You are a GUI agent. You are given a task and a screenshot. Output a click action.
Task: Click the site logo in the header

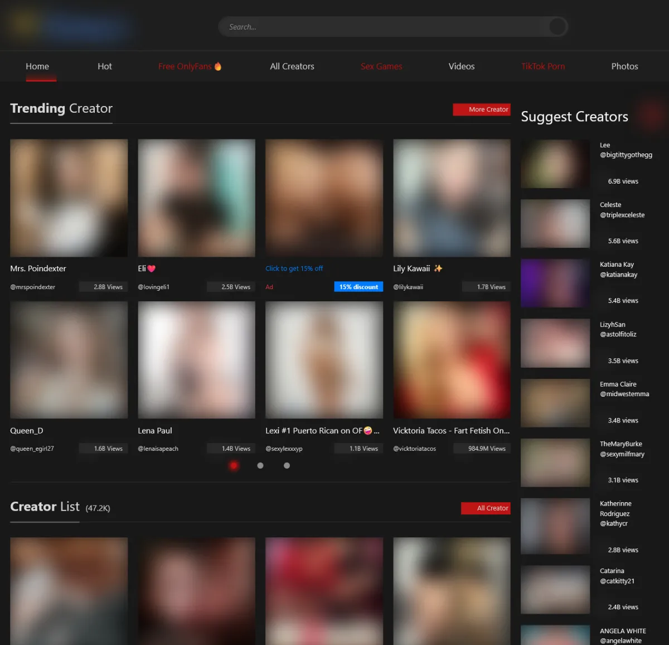(x=70, y=26)
